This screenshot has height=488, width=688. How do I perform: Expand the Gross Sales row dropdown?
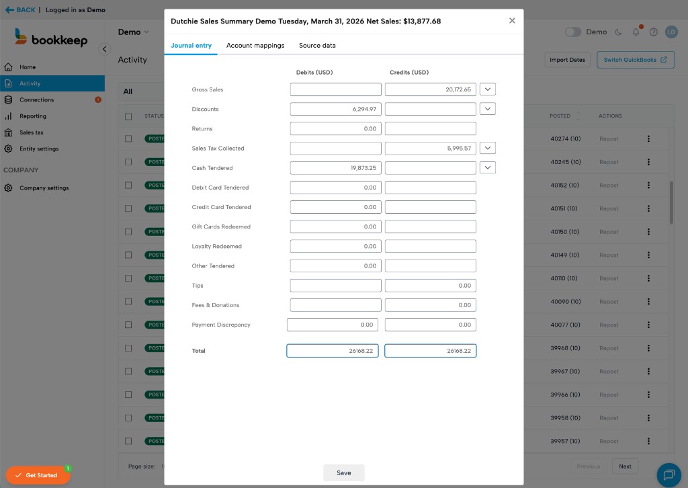click(488, 89)
